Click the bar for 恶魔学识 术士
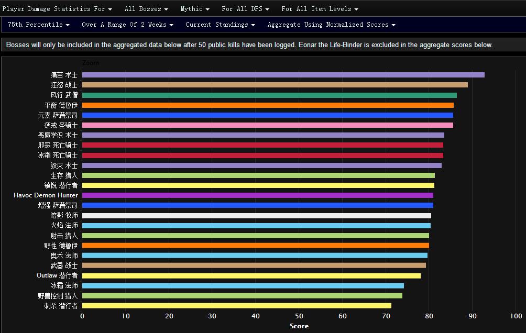The image size is (526, 333). pos(263,135)
